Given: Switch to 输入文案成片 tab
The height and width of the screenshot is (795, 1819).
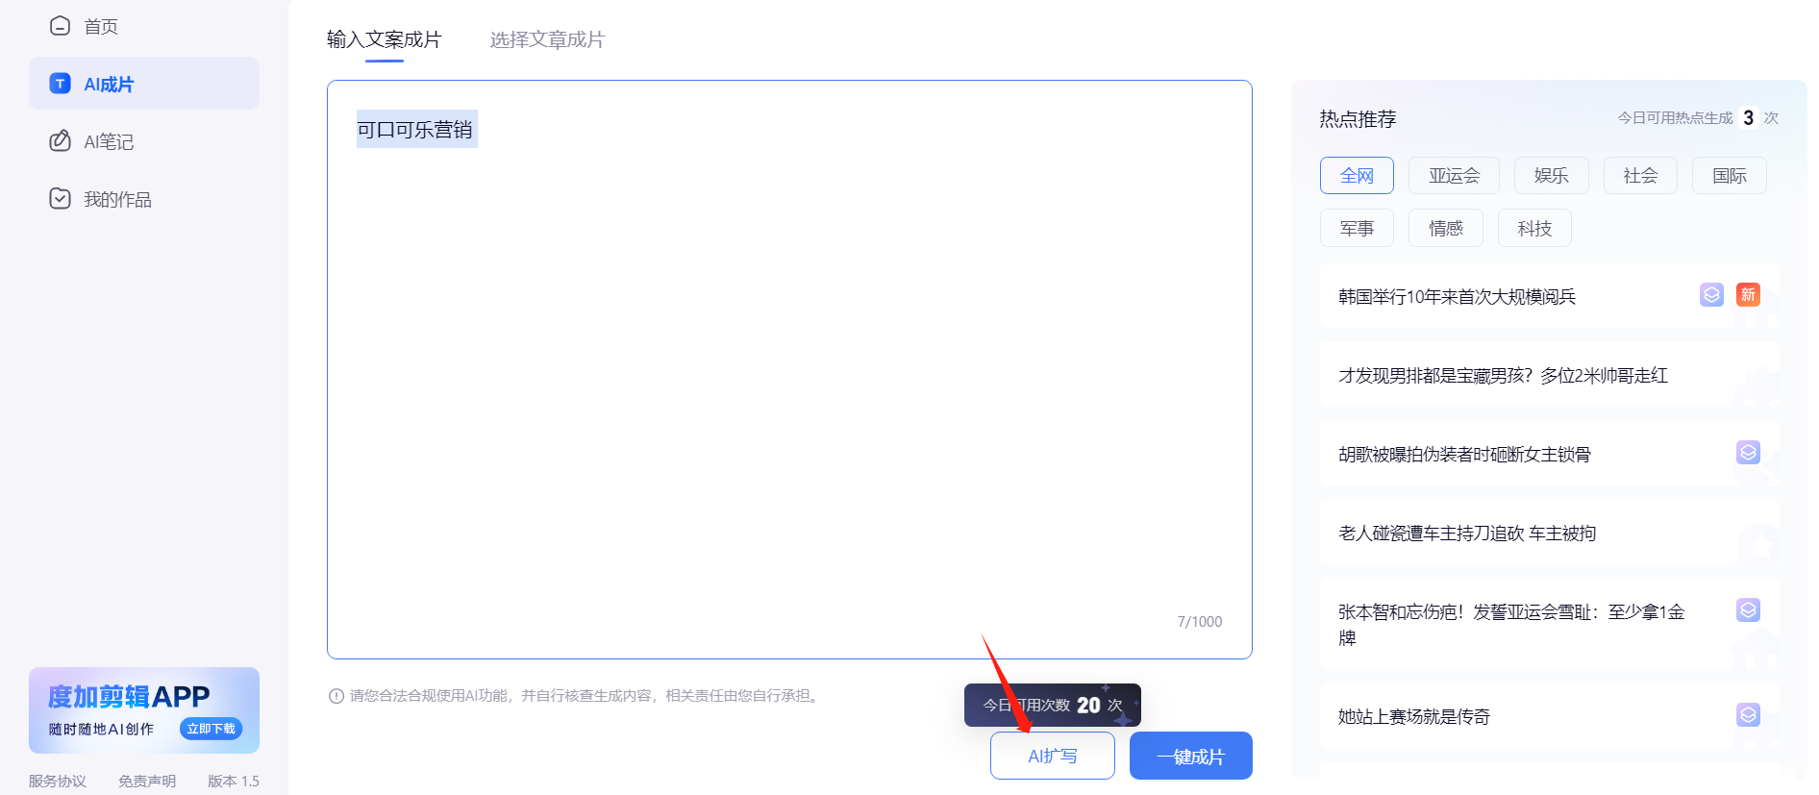Looking at the screenshot, I should (384, 39).
